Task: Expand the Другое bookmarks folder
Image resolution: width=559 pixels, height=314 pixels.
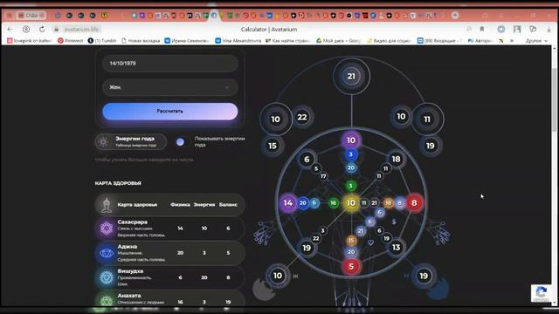Action: click(x=536, y=41)
